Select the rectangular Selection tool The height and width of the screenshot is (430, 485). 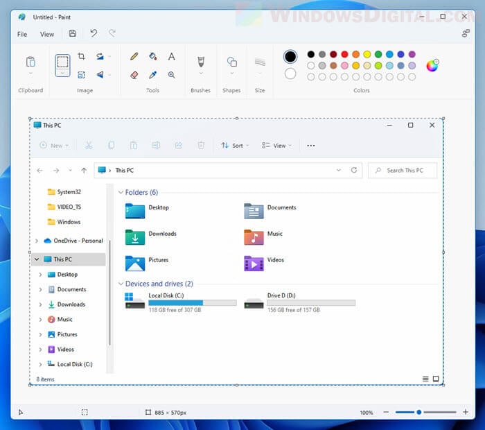pyautogui.click(x=62, y=62)
